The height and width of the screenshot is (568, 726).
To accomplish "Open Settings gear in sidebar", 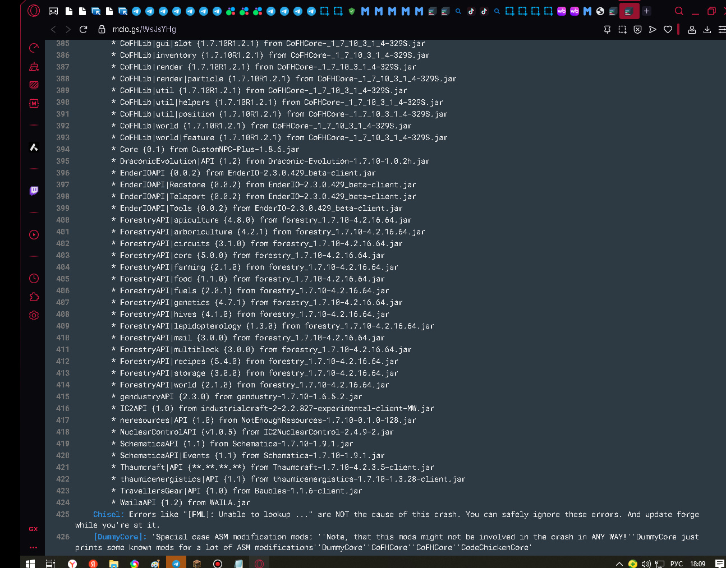I will (x=34, y=315).
